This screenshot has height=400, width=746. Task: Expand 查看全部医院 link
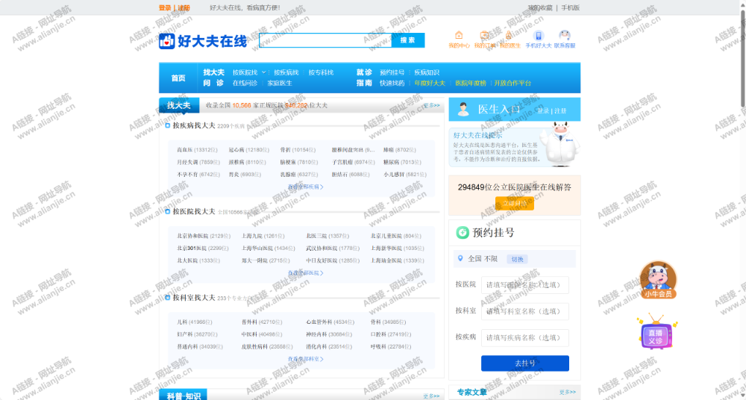[x=306, y=273]
